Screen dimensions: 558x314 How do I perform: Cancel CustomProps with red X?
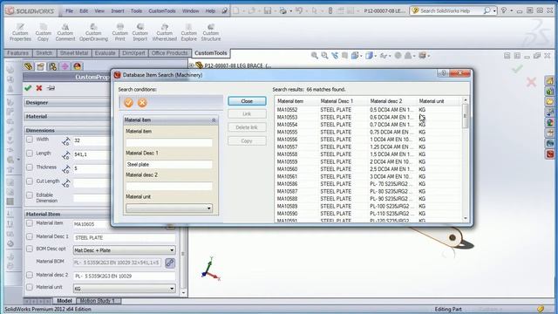[39, 88]
